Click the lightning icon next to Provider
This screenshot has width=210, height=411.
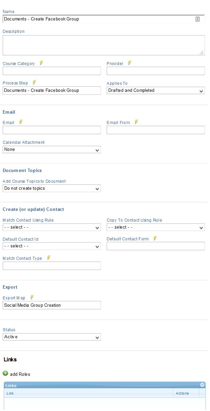pos(129,63)
